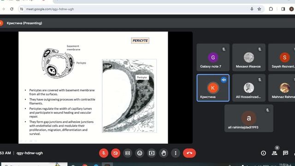Leave the call with red hang-up button
This screenshot has width=295, height=166.
(189, 153)
